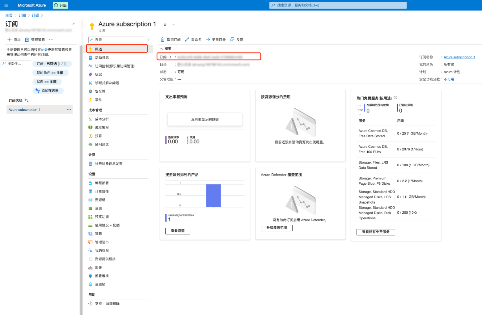Open 管理策略 clipboard icon
The height and width of the screenshot is (315, 482).
click(27, 40)
